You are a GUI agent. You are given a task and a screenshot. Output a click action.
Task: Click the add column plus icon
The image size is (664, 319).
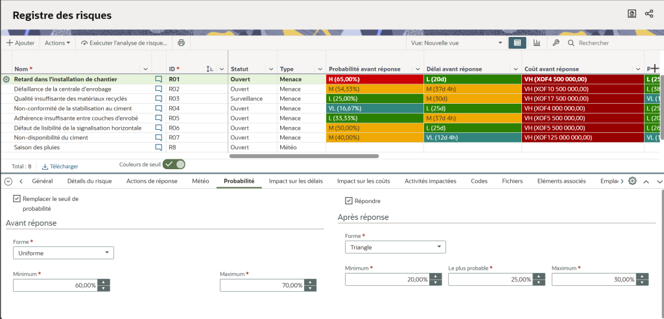coord(654,69)
